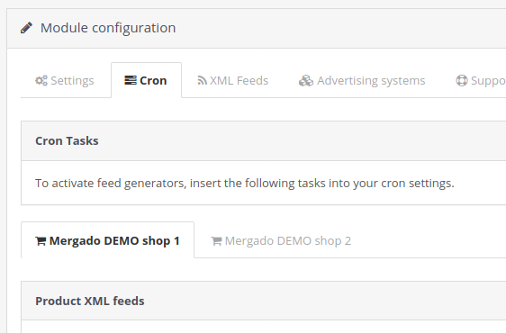Click the cubes icon for Advertising systems
This screenshot has width=506, height=333.
pos(306,80)
